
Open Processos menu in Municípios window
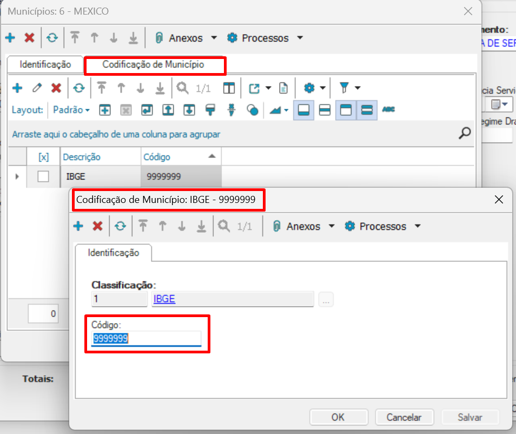pyautogui.click(x=265, y=38)
